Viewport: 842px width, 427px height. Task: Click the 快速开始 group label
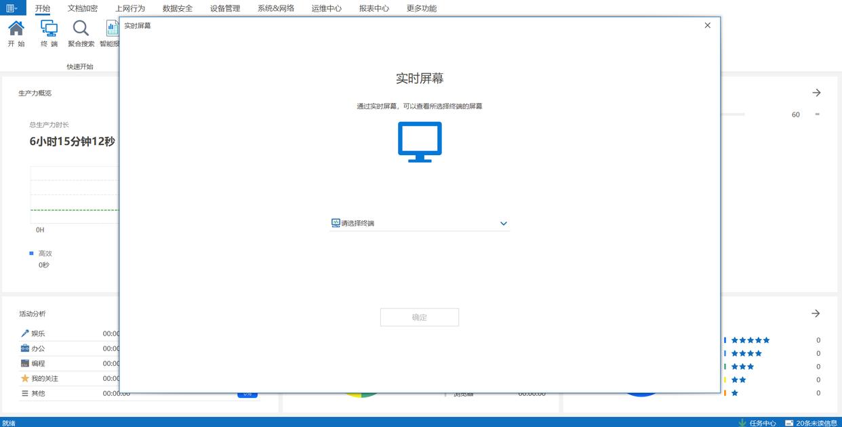click(80, 66)
